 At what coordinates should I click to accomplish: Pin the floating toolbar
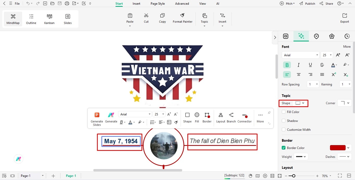coord(269,113)
